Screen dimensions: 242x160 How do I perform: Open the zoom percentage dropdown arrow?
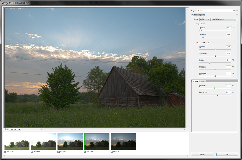coord(19,129)
